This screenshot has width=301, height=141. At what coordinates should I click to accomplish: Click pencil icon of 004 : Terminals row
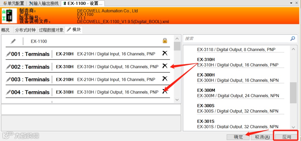(8, 92)
